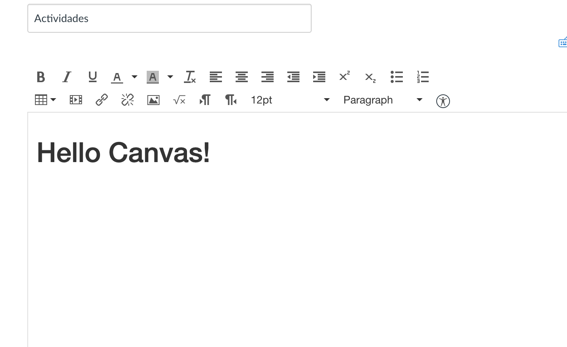This screenshot has width=567, height=347.
Task: Open the font size dropdown
Action: coord(289,100)
